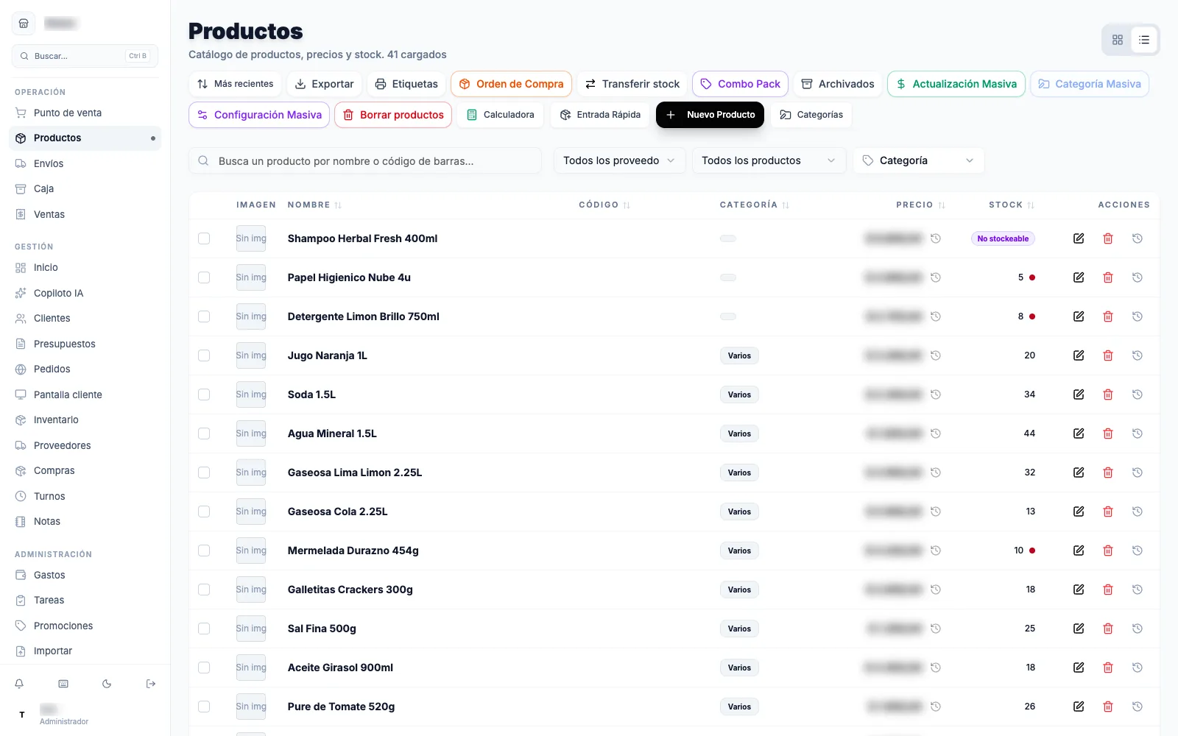
Task: Click the Varios category tag on Soda 1.5L
Action: [x=739, y=394]
